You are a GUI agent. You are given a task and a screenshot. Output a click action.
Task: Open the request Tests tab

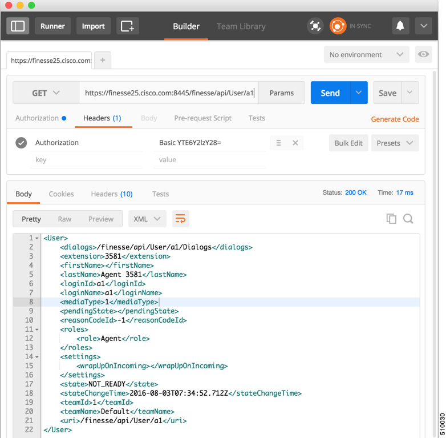tap(257, 118)
